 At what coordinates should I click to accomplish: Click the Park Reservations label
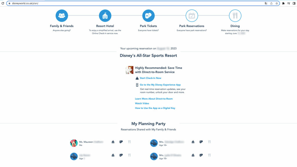pos(192,26)
